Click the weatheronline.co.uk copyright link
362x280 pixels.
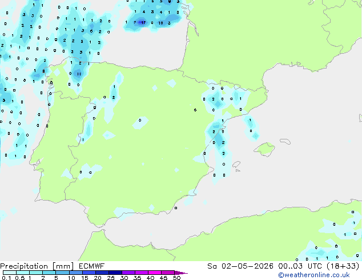[x=313, y=275]
